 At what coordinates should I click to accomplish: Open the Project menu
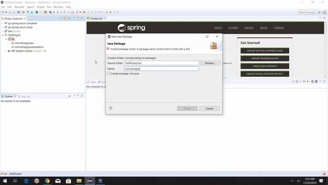coord(40,7)
